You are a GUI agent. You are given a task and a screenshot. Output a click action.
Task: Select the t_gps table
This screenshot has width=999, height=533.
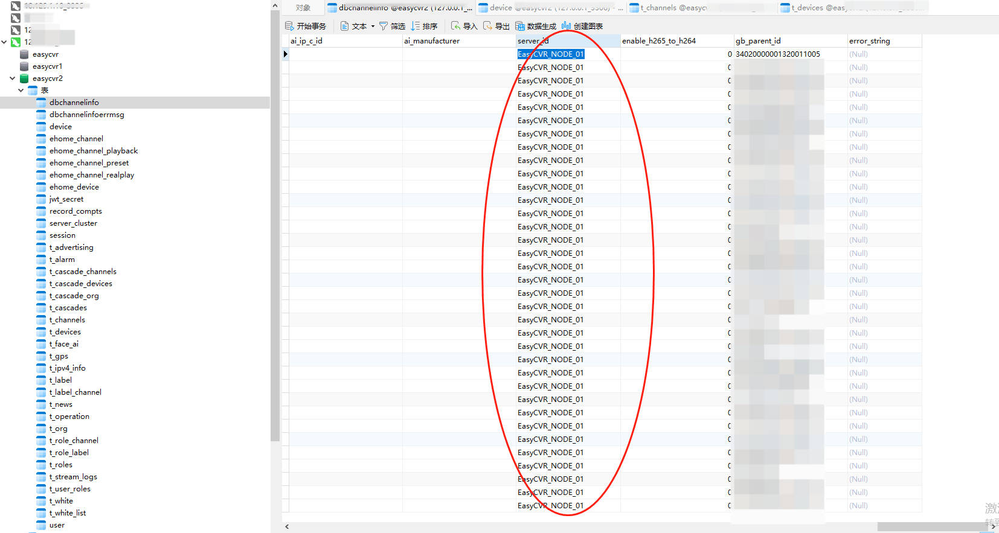tap(59, 356)
